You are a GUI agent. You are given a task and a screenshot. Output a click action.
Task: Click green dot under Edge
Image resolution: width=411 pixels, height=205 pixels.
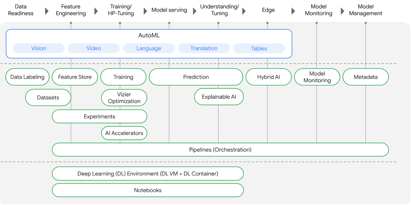pos(267,23)
